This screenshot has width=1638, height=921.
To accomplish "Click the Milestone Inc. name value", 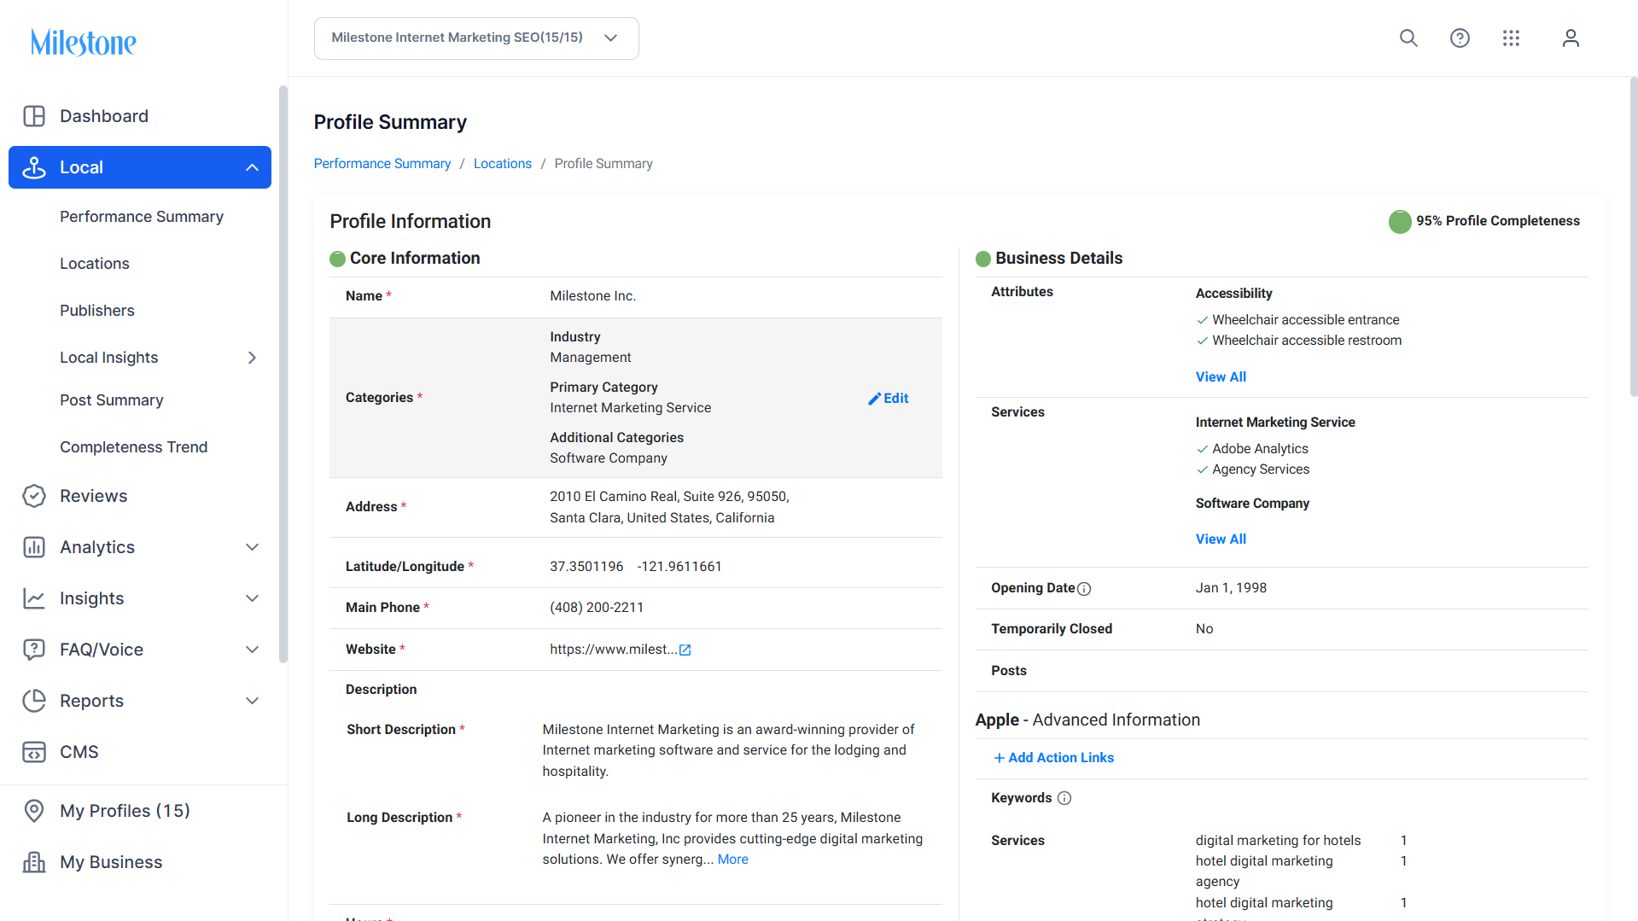I will pos(593,296).
